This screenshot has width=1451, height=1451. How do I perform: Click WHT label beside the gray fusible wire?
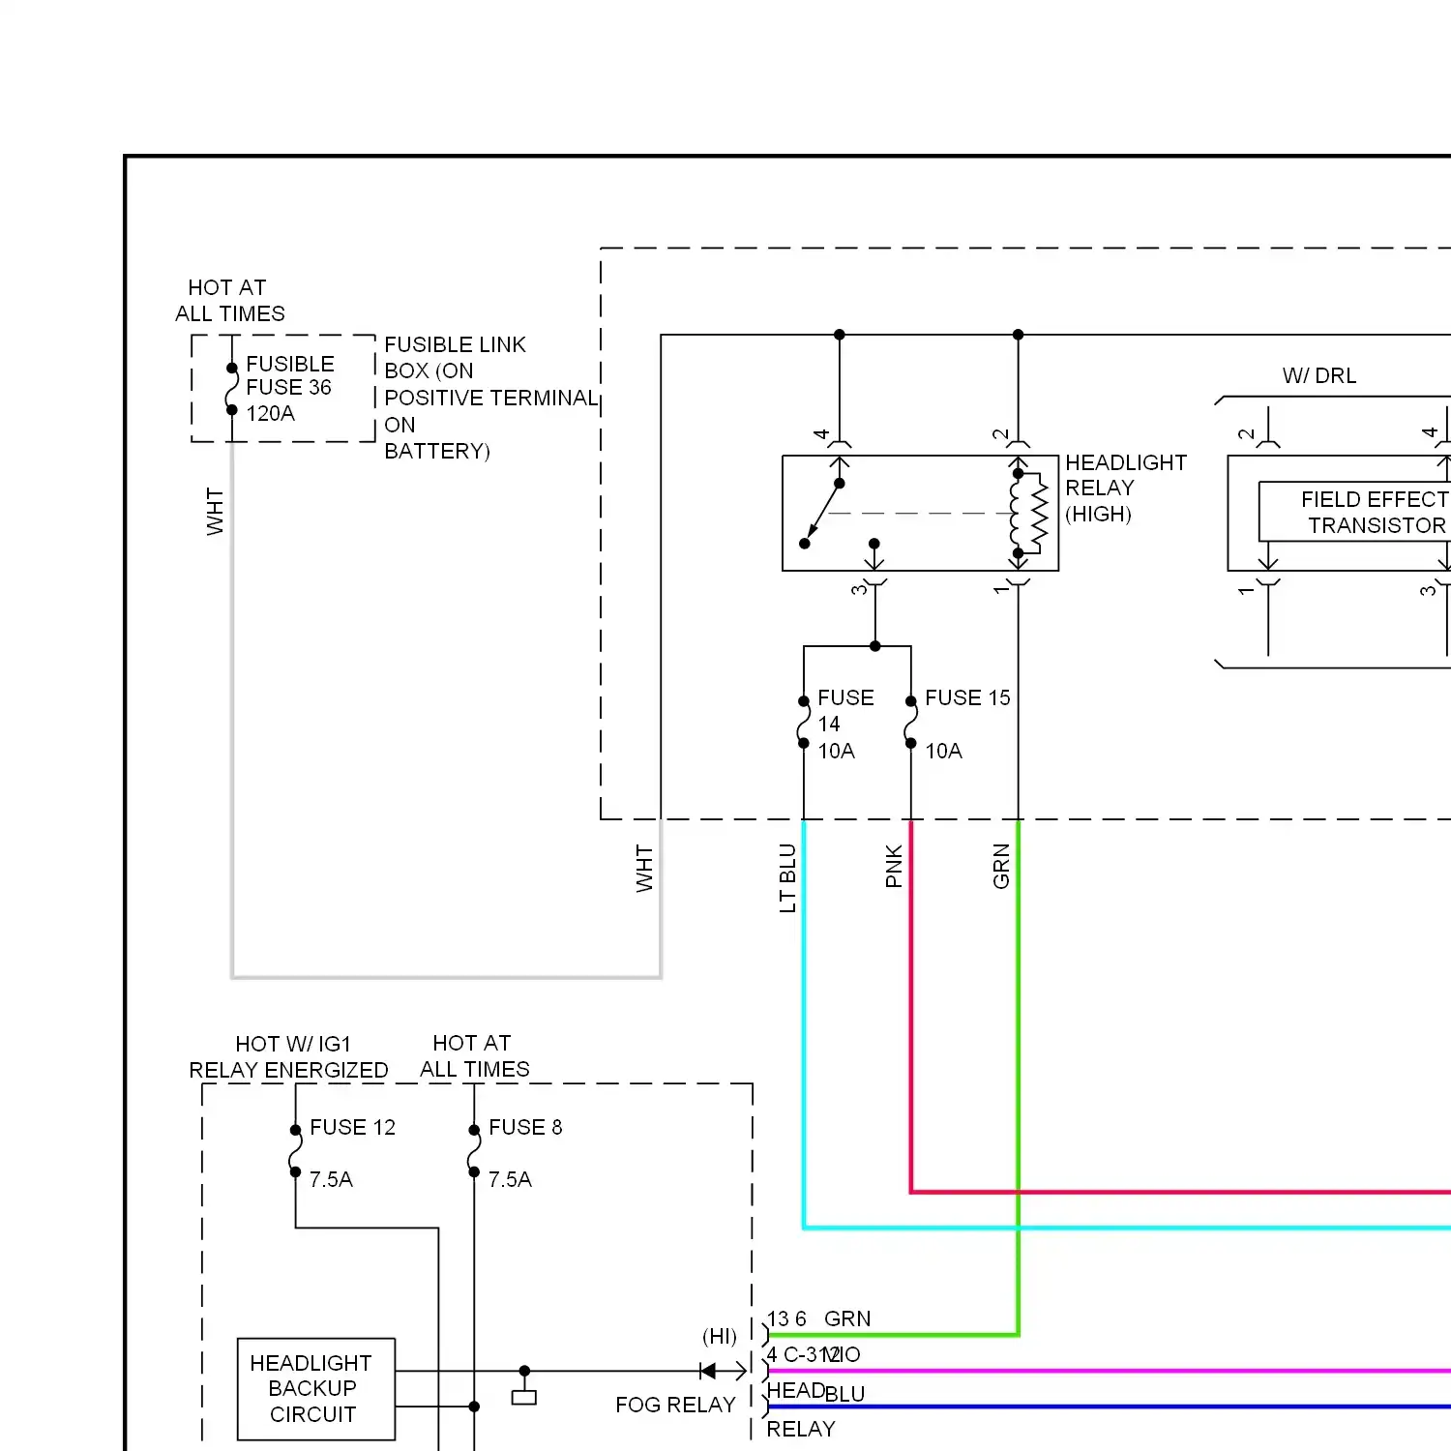coord(215,512)
